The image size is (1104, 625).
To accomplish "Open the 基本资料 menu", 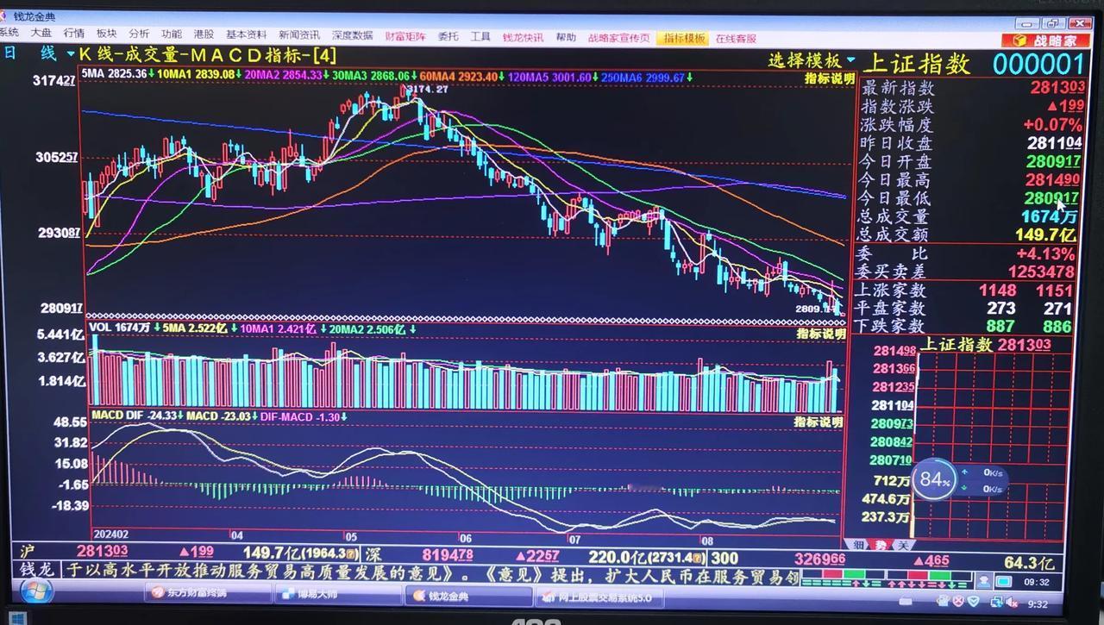I will [247, 34].
